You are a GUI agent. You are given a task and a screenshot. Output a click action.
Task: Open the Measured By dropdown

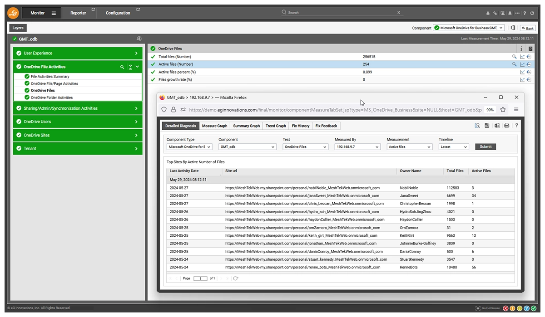click(x=357, y=147)
